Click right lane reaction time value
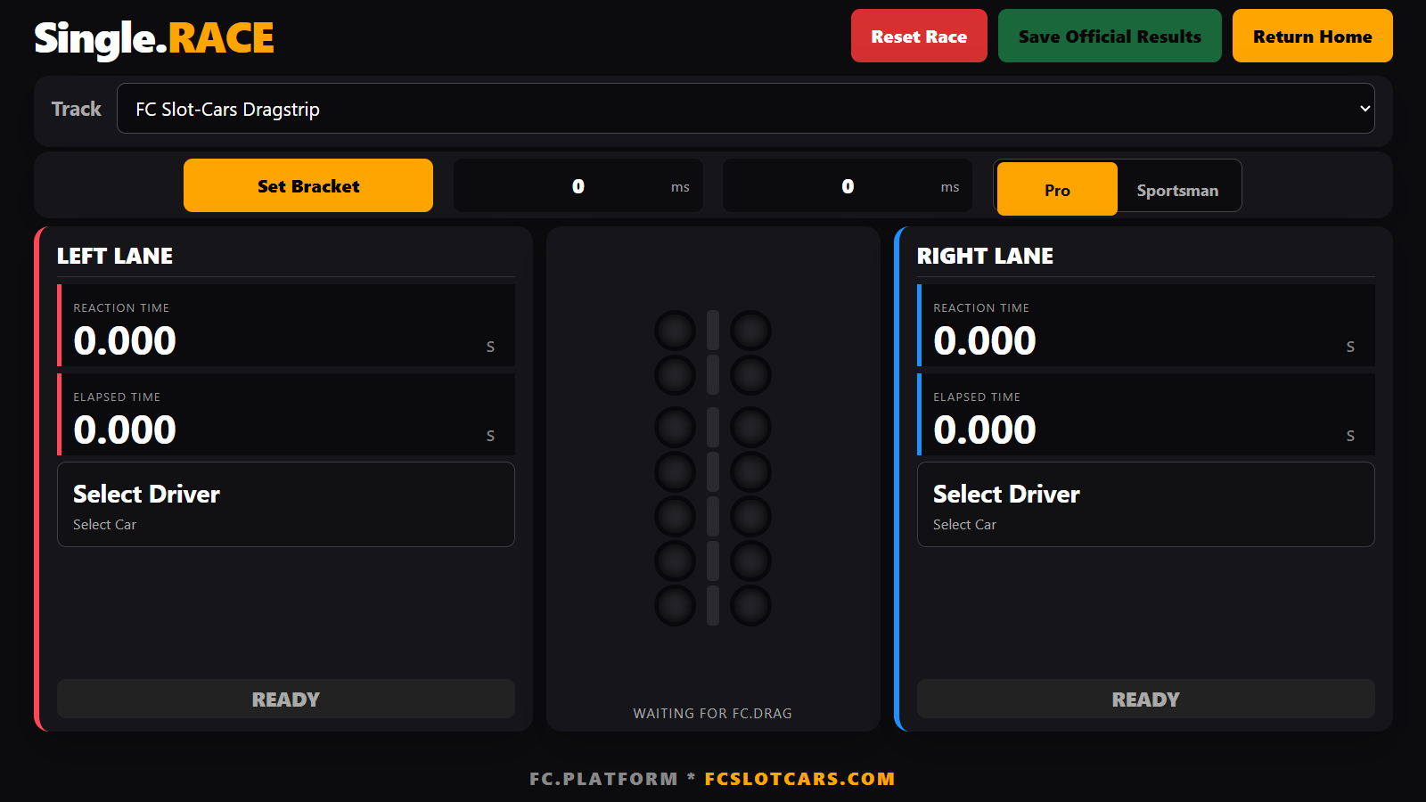Image resolution: width=1426 pixels, height=802 pixels. (x=985, y=340)
